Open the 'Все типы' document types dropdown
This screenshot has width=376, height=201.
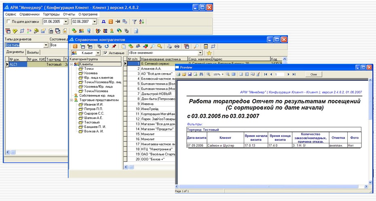tap(46, 45)
